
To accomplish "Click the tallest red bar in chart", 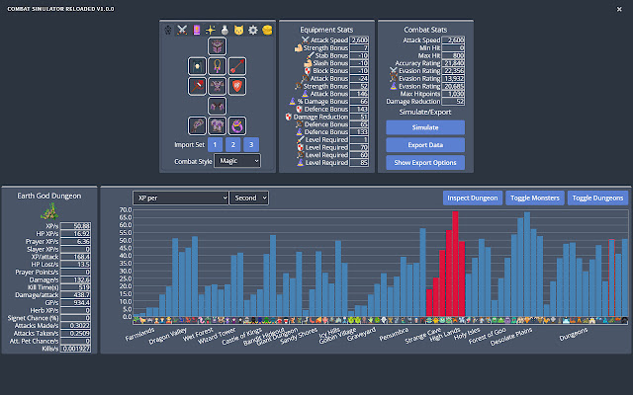I will [455, 264].
